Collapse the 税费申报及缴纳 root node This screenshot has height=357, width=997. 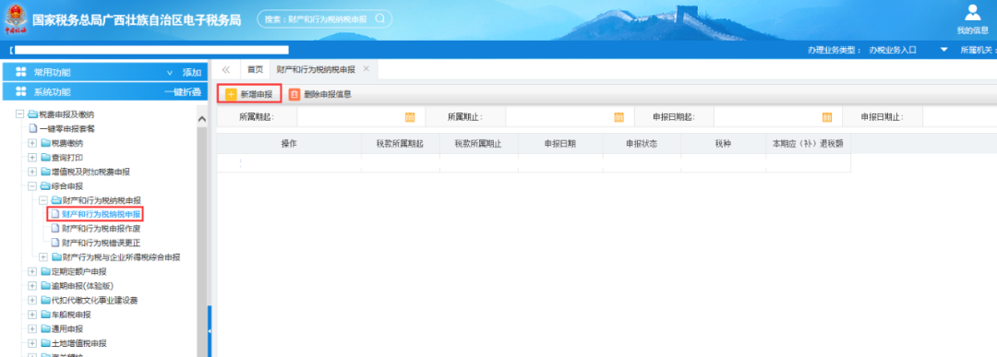[x=19, y=114]
